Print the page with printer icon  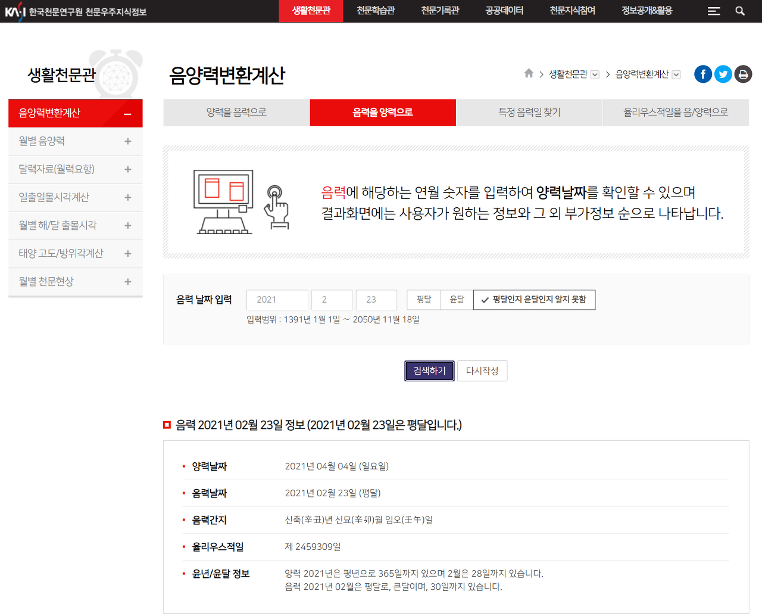click(x=743, y=74)
